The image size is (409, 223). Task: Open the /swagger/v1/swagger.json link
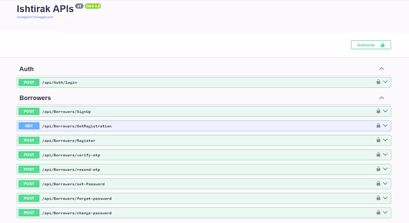click(x=35, y=17)
